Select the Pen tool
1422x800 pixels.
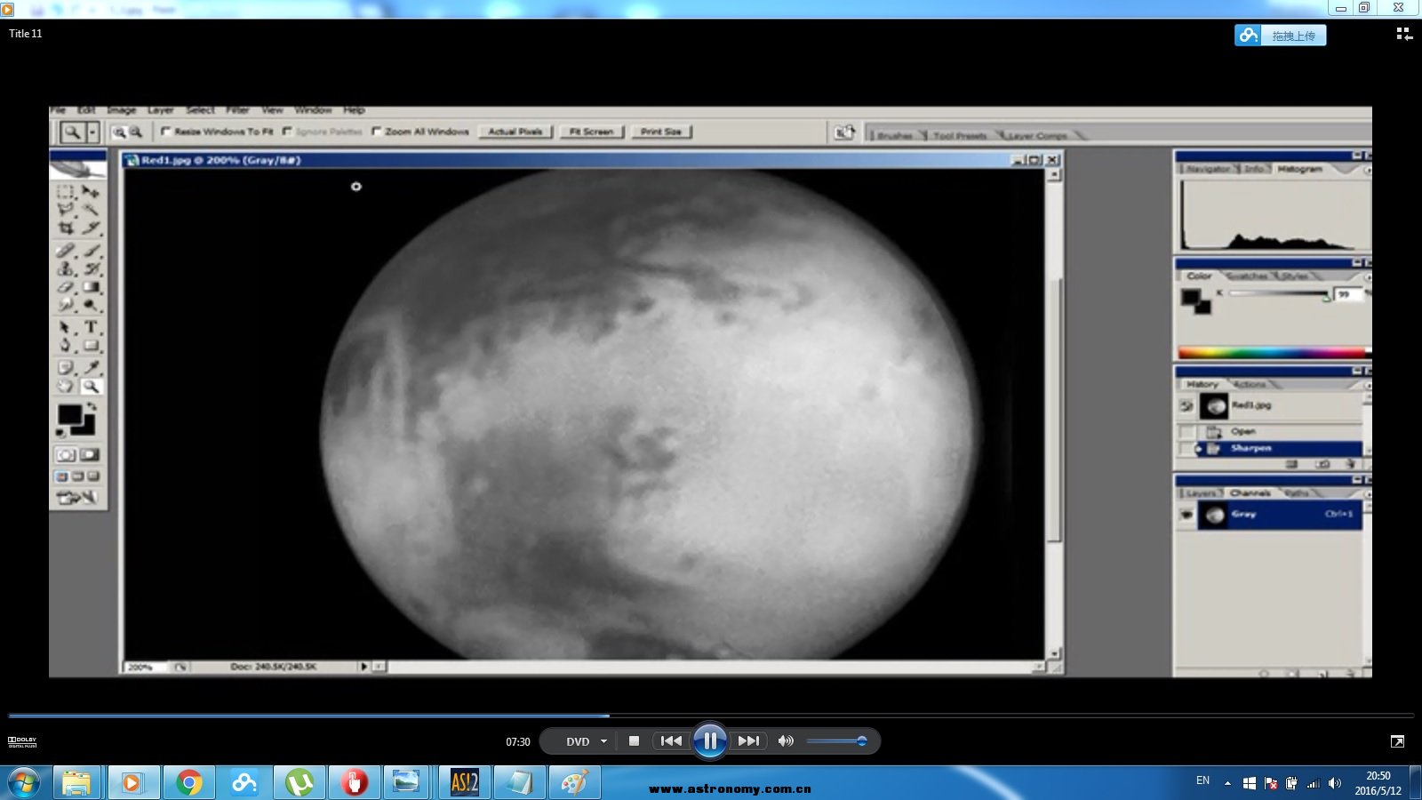pos(66,345)
